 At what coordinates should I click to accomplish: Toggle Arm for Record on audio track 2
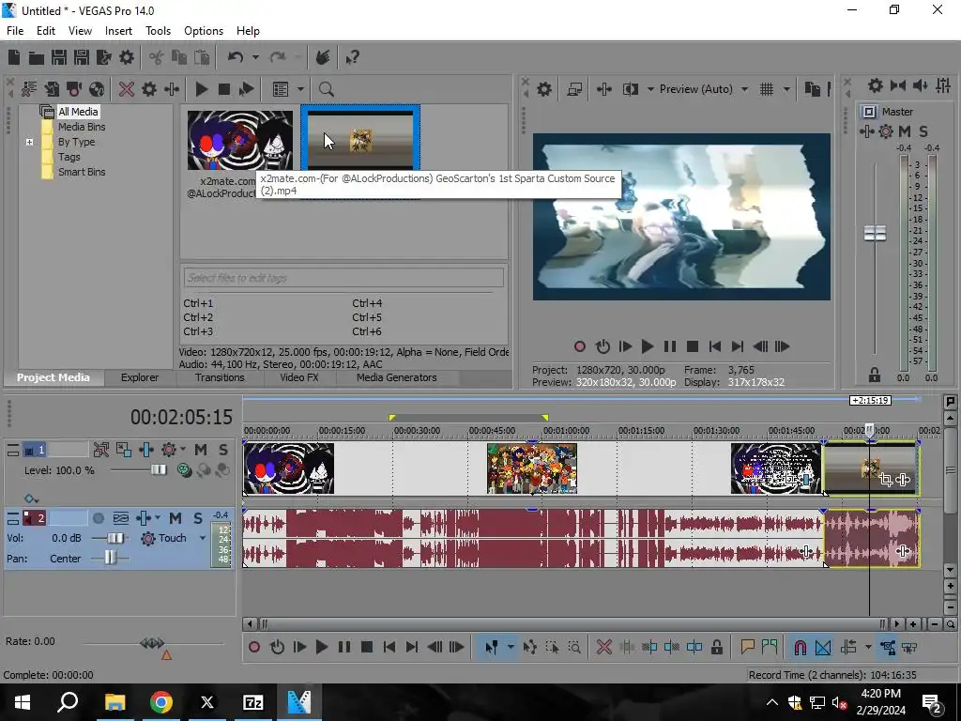98,518
